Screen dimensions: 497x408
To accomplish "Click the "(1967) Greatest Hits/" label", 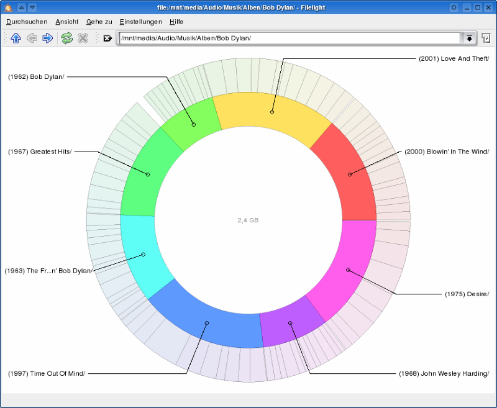I will [x=40, y=152].
